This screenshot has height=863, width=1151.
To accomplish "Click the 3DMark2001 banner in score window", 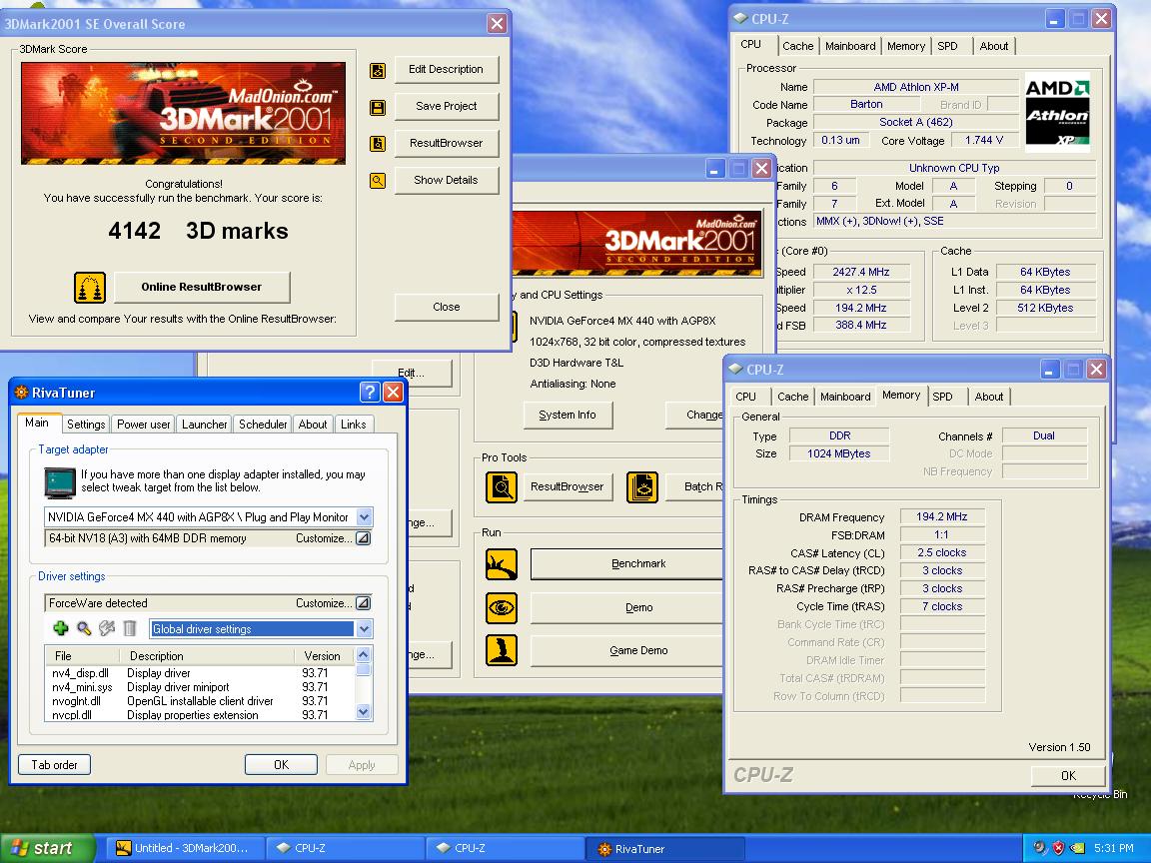I will click(184, 113).
